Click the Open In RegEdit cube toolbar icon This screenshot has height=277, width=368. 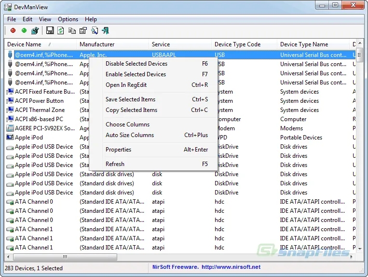pyautogui.click(x=35, y=30)
